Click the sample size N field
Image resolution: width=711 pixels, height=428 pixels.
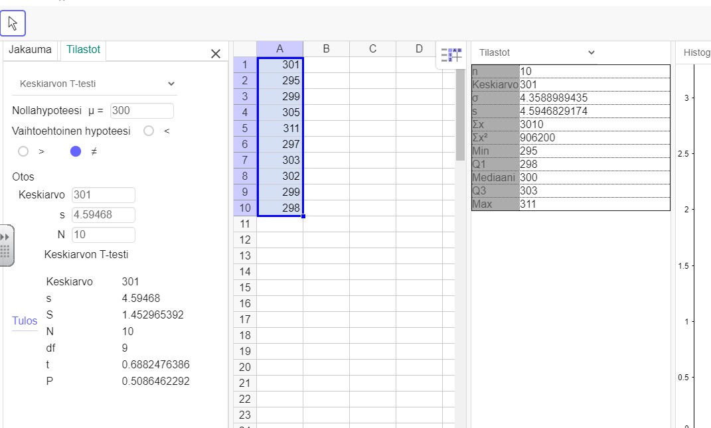click(103, 235)
